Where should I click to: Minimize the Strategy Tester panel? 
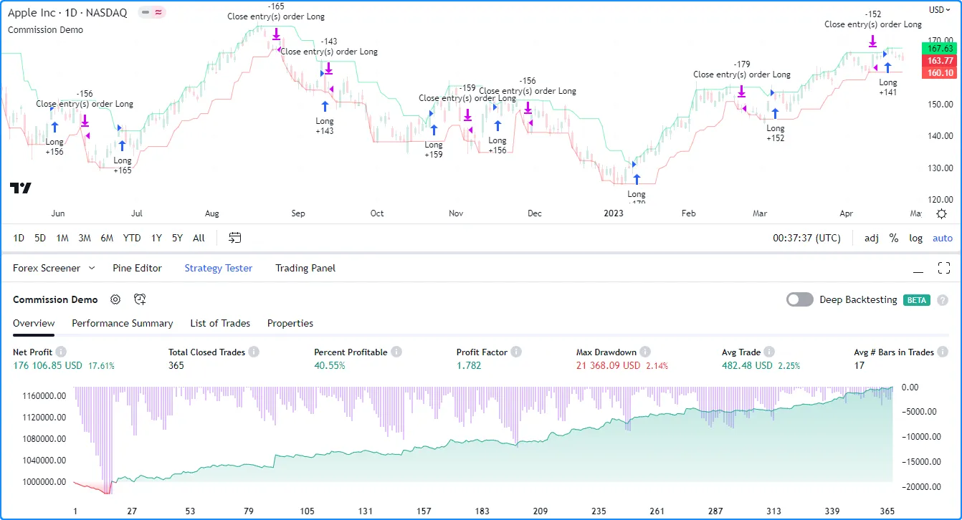(x=918, y=269)
